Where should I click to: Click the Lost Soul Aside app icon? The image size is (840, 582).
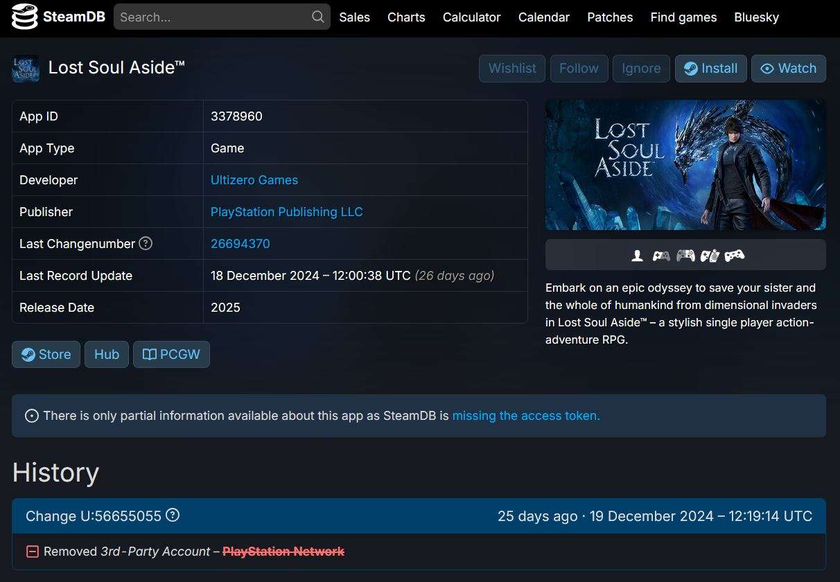pyautogui.click(x=26, y=69)
